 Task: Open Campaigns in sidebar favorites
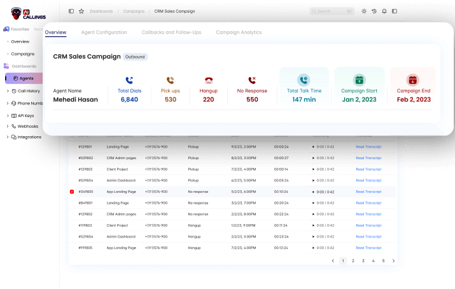click(x=23, y=54)
